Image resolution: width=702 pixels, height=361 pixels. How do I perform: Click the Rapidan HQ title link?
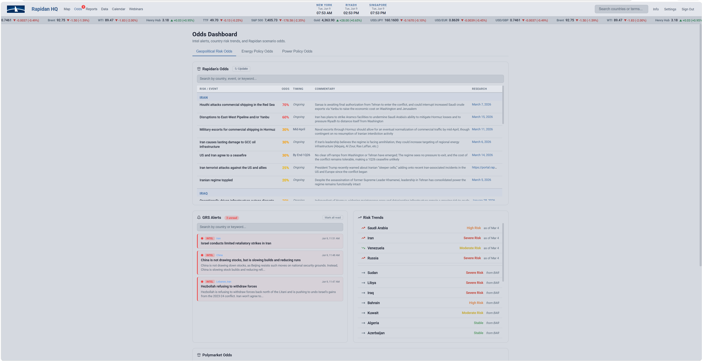45,9
